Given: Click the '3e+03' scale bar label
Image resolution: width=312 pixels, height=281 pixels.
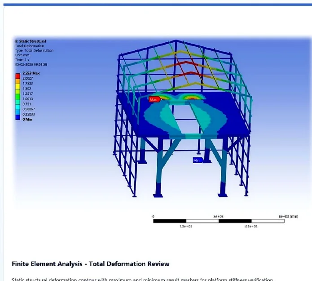Looking at the screenshot, I should [x=218, y=217].
